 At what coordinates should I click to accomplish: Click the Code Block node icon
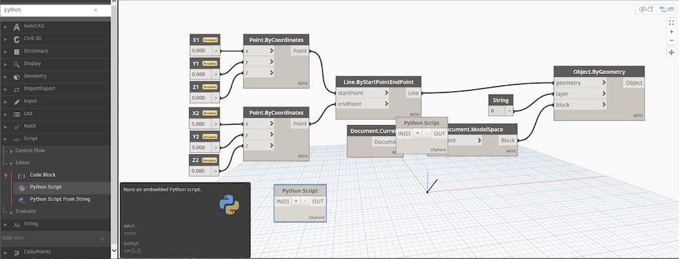point(21,176)
